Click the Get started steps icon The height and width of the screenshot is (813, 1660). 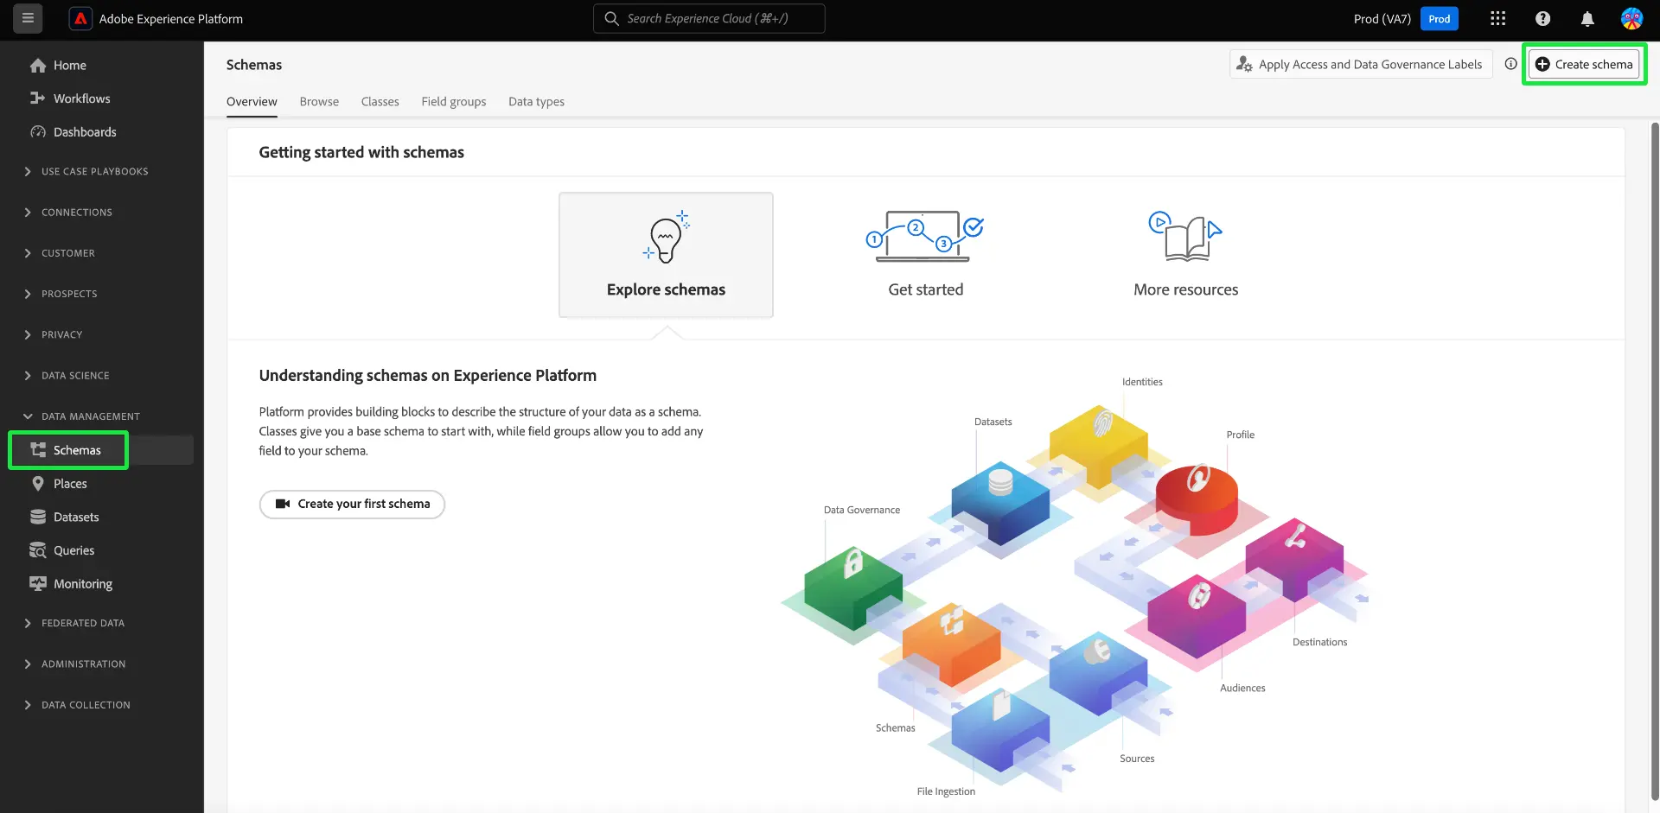(924, 236)
